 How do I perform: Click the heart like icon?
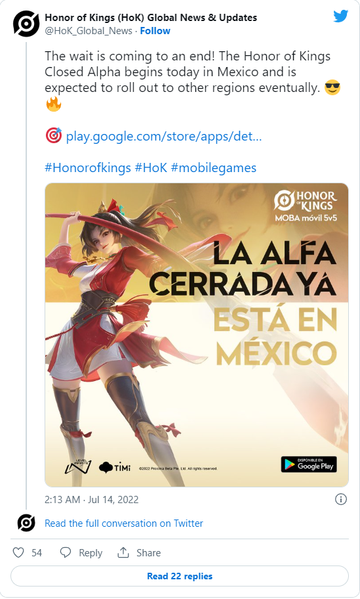tap(18, 552)
